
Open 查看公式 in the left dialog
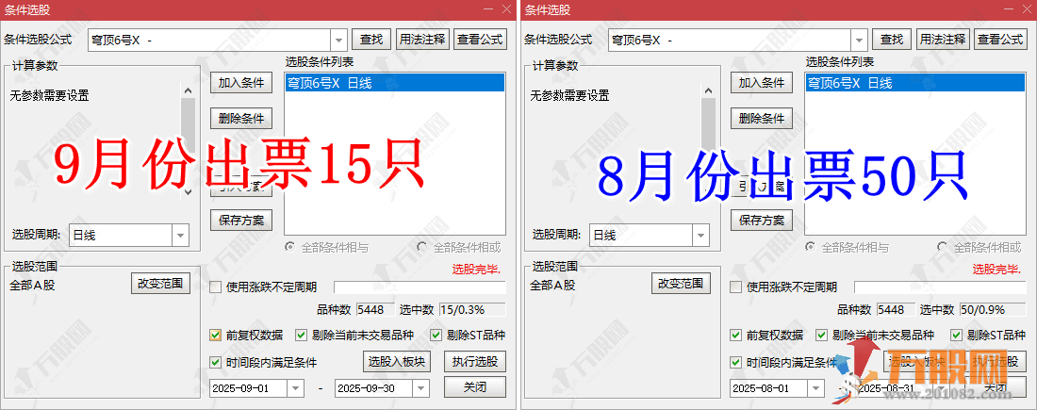(x=481, y=40)
